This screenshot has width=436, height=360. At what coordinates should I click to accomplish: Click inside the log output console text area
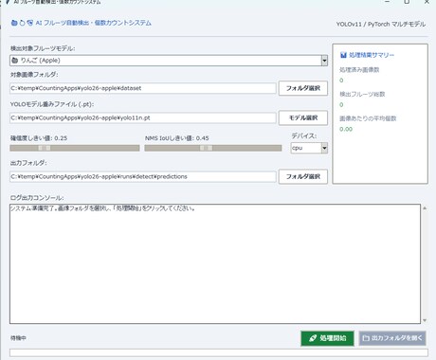pyautogui.click(x=215, y=264)
